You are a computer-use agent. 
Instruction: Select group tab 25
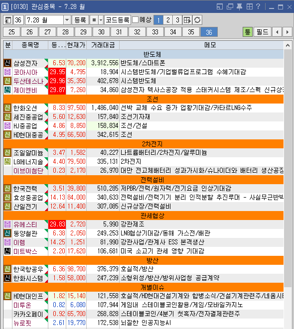[12, 32]
